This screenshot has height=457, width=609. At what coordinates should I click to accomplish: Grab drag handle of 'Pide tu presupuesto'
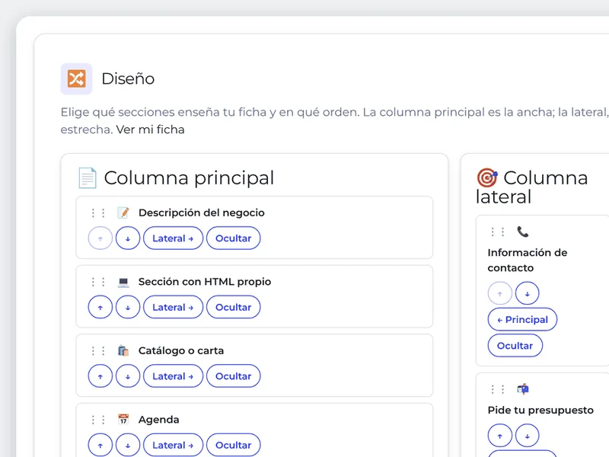[x=498, y=389]
